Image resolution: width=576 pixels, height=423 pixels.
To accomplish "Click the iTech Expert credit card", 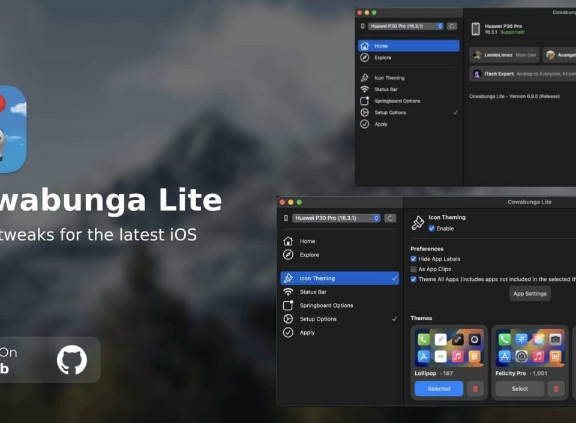I will coord(523,74).
